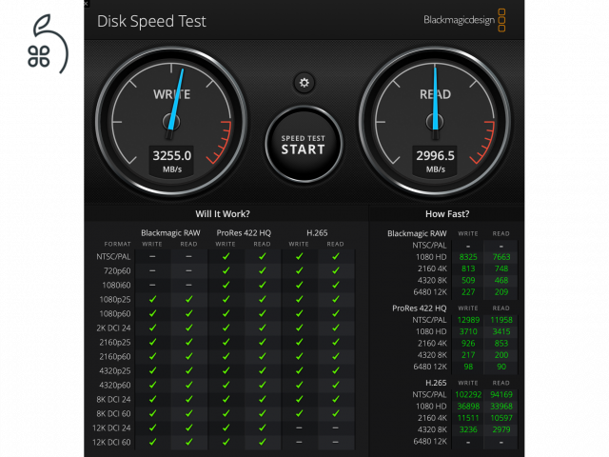Click ProRes 422 HQ write checkmark for NTSC/PAL
This screenshot has width=609, height=457.
pos(226,256)
